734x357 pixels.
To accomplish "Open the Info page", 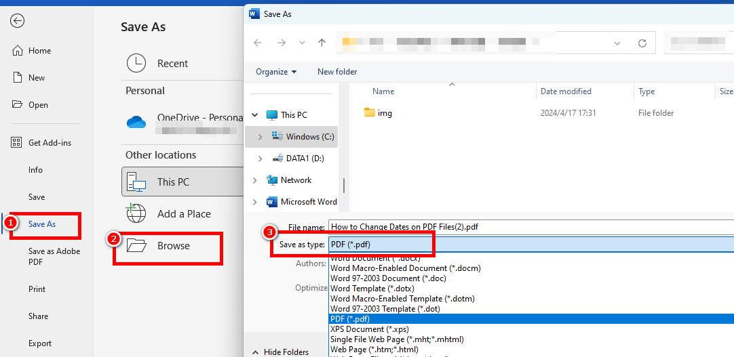I will pos(35,169).
